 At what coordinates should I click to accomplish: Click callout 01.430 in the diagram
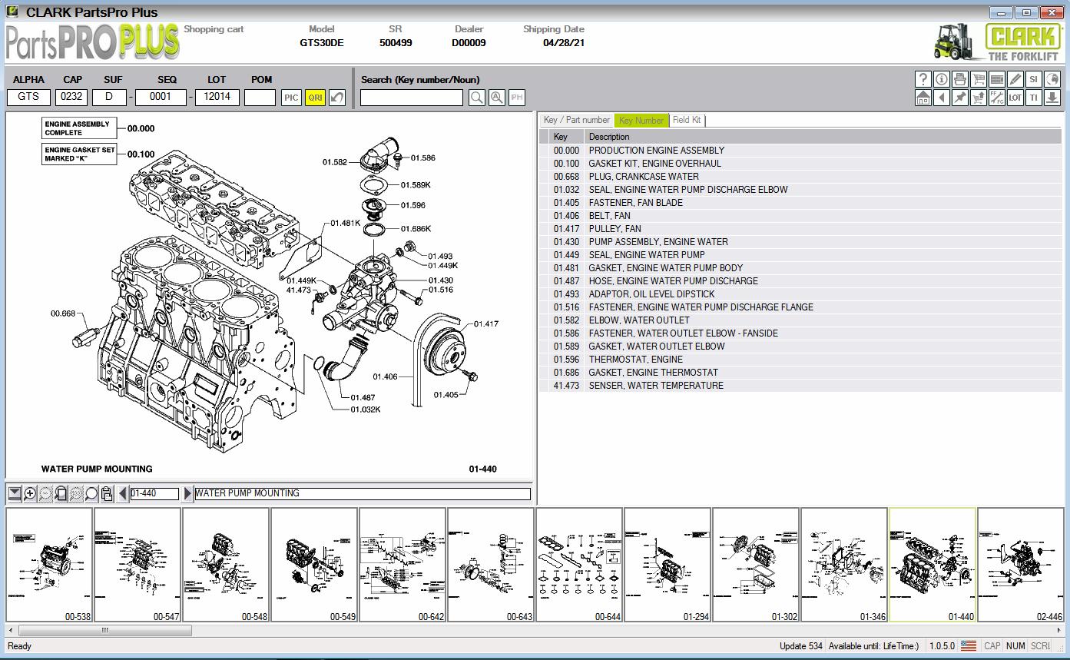pyautogui.click(x=441, y=280)
